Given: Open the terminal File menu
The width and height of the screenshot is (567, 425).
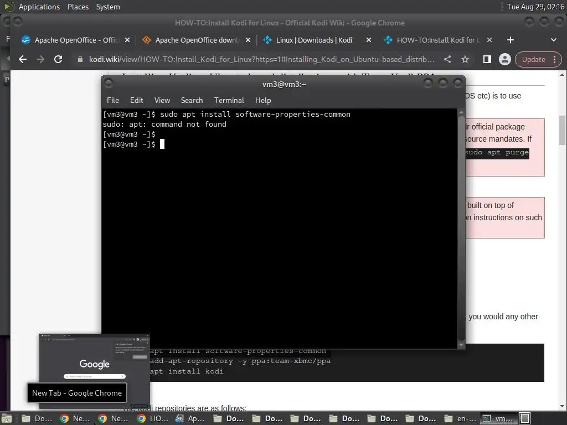Looking at the screenshot, I should [113, 100].
